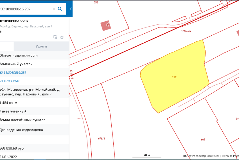Click the cadastral value 568 030,68 руб.
239x160 pixels.
tap(12, 148)
